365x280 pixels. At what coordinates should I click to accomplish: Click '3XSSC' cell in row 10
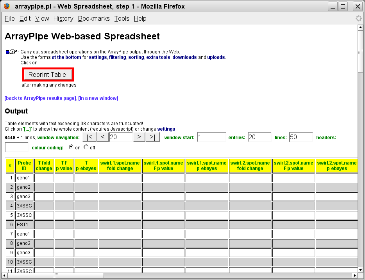(x=24, y=262)
